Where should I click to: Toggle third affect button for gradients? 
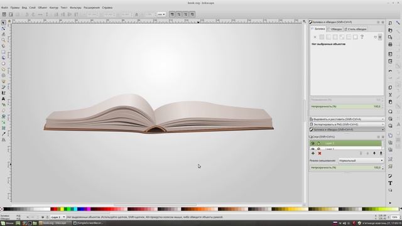tap(185, 14)
